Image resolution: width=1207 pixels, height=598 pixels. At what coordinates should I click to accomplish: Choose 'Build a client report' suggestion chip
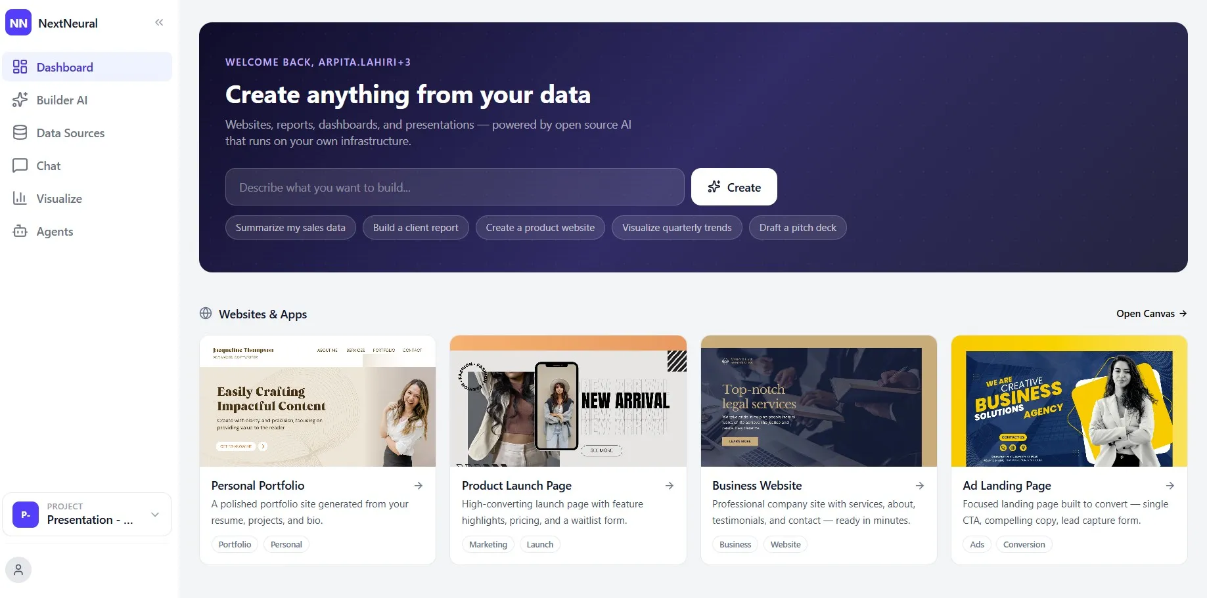click(x=416, y=228)
